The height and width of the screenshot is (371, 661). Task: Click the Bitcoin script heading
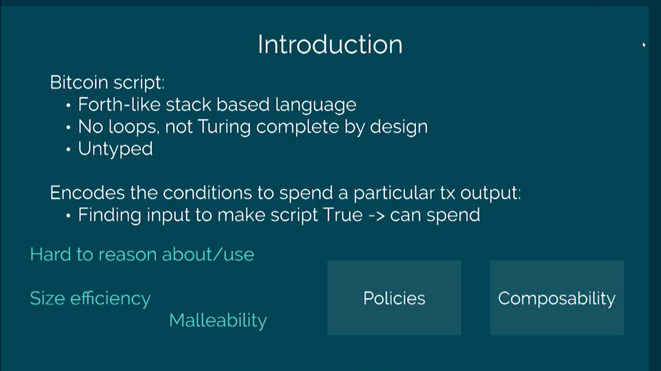pos(107,83)
